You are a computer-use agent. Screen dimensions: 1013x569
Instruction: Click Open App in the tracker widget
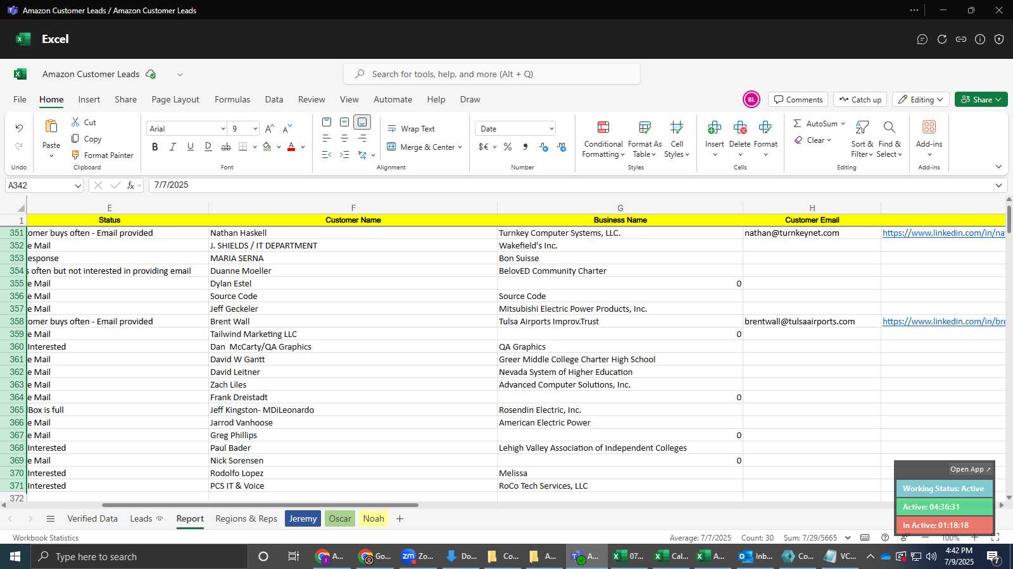tap(970, 469)
